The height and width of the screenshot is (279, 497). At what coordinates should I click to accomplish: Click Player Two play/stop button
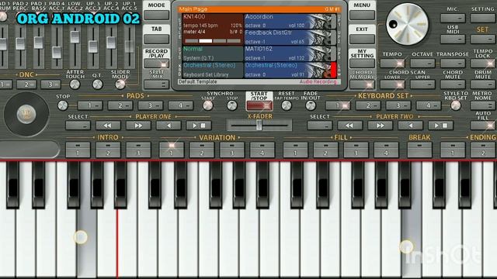click(x=440, y=126)
